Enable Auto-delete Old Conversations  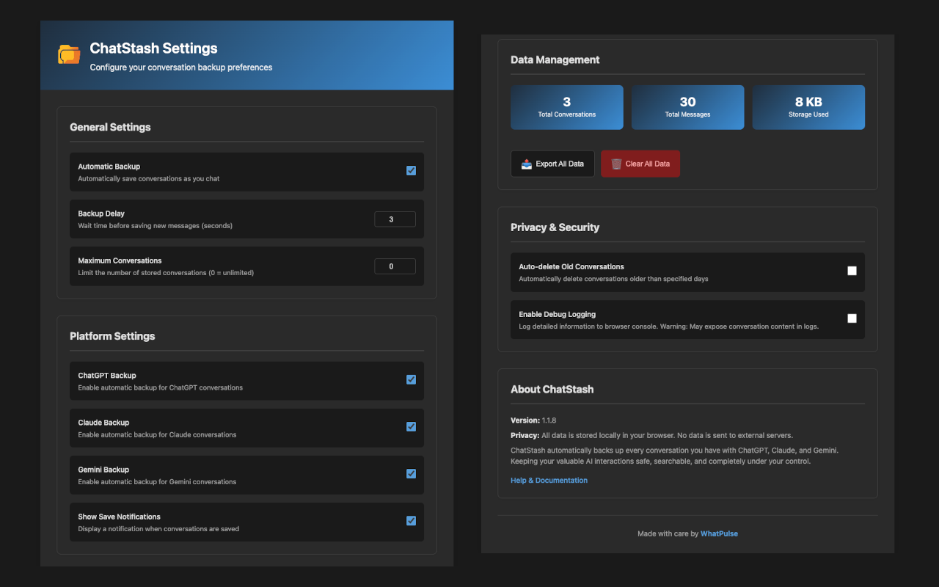pos(852,271)
